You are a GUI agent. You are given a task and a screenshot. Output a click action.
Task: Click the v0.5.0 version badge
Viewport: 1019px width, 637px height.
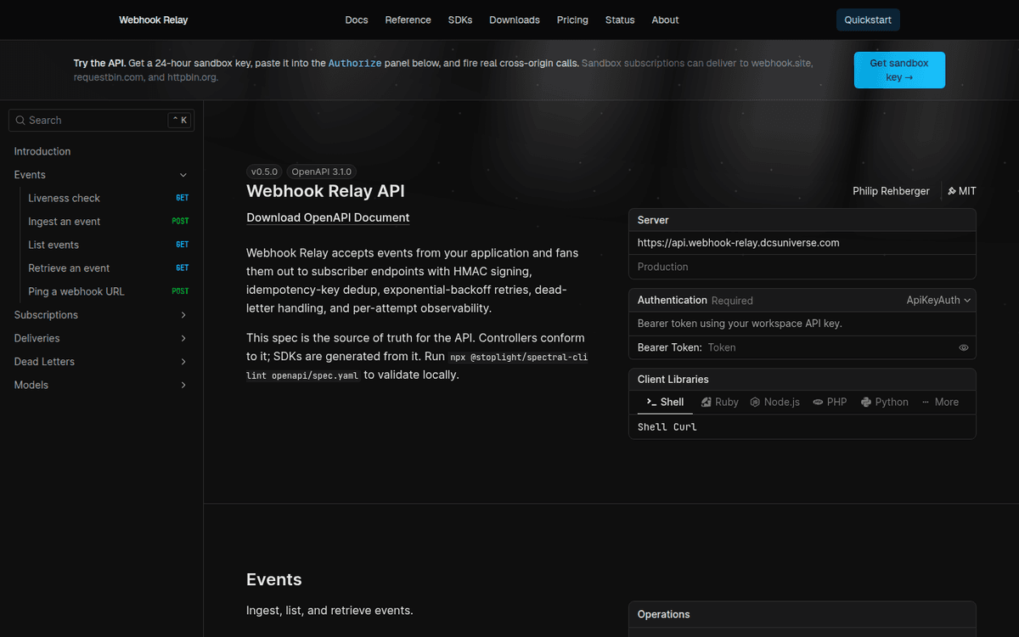pyautogui.click(x=264, y=172)
